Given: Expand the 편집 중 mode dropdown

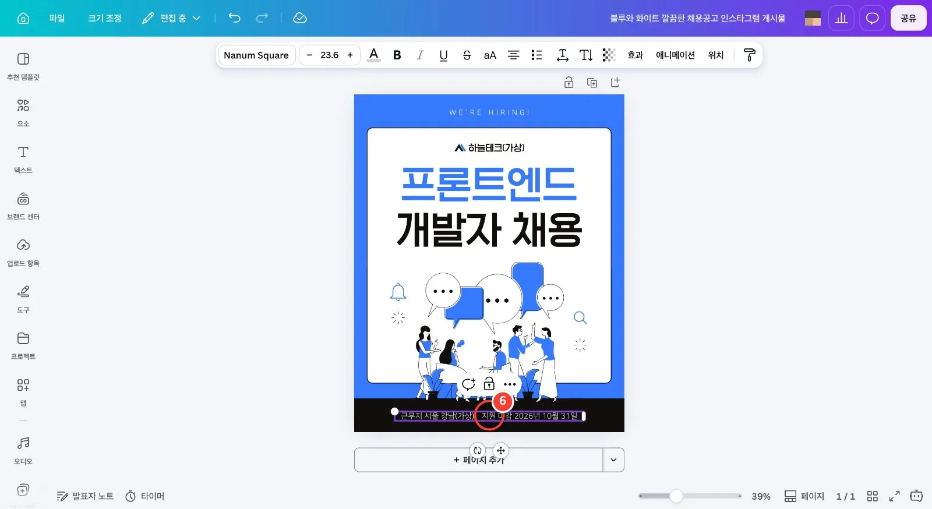Looking at the screenshot, I should click(171, 18).
